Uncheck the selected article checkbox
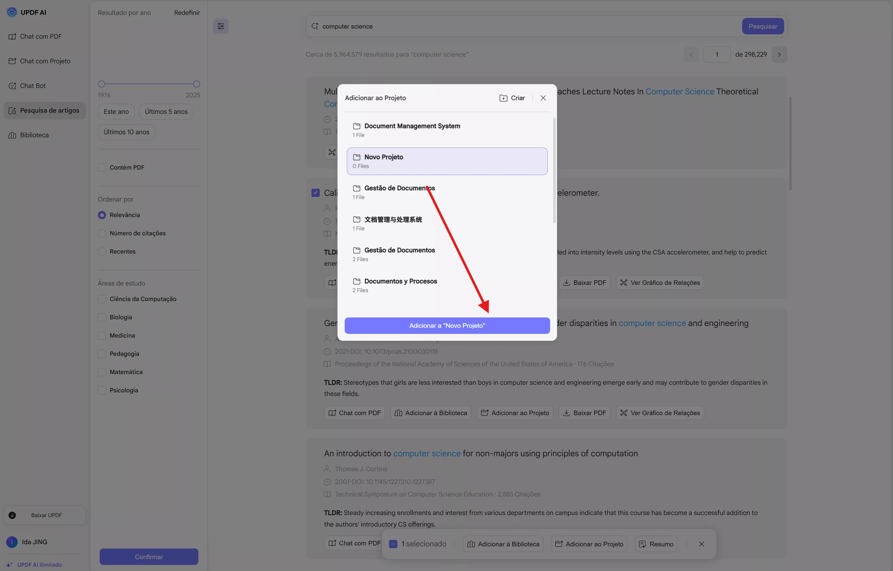Image resolution: width=893 pixels, height=571 pixels. (x=315, y=193)
